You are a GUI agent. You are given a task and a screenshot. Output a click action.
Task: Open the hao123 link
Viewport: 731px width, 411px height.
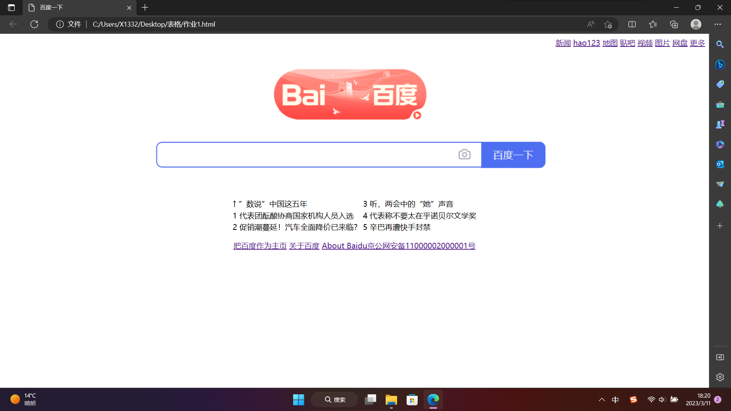(586, 43)
